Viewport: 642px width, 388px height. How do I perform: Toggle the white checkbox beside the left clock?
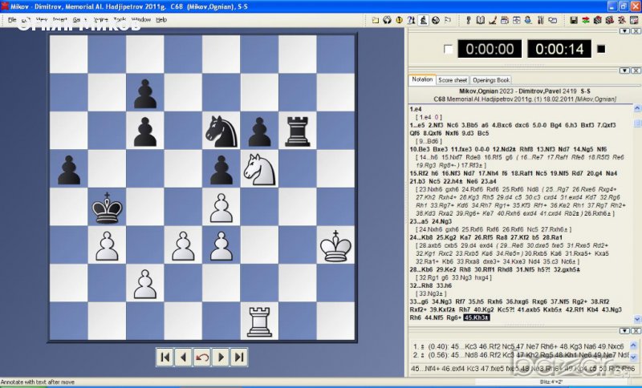click(x=448, y=50)
